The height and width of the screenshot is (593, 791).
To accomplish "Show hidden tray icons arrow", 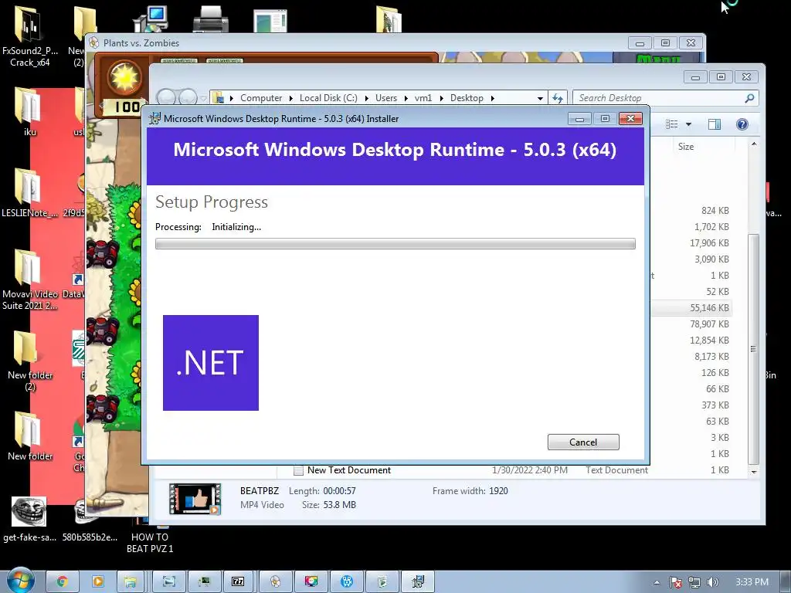I will pyautogui.click(x=657, y=582).
